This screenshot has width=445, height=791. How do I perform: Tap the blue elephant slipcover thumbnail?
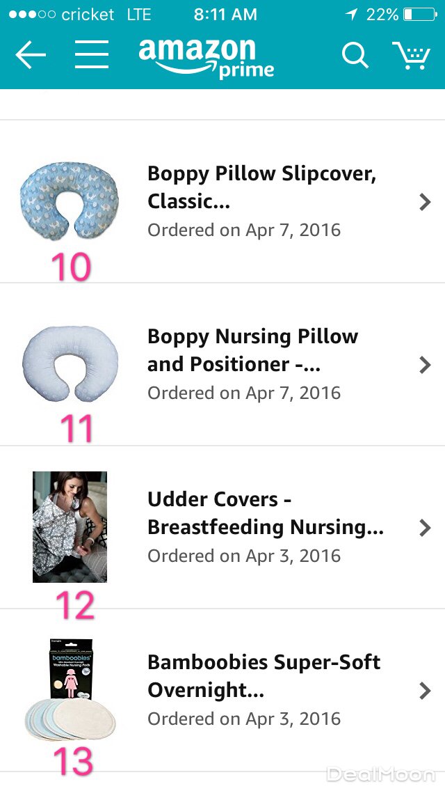pos(70,201)
